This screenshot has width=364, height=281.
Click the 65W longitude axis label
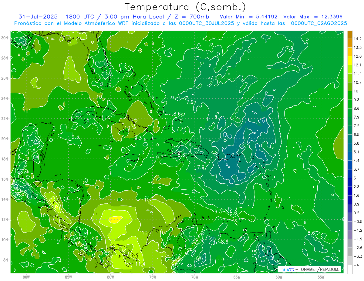point(237,277)
